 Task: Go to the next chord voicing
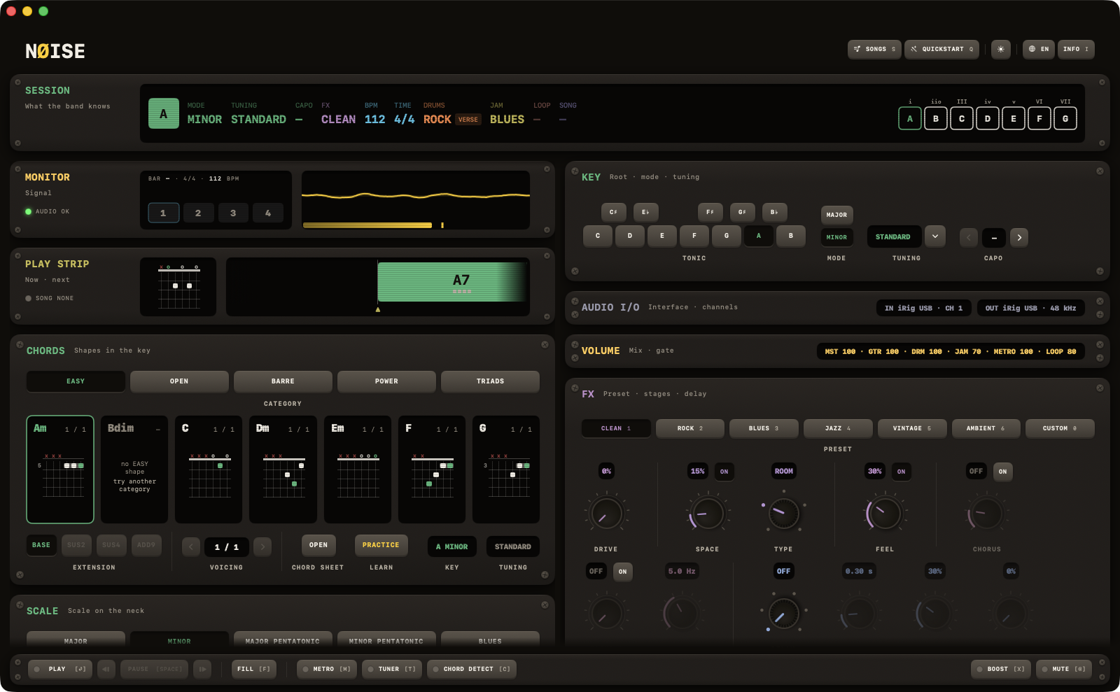[262, 546]
